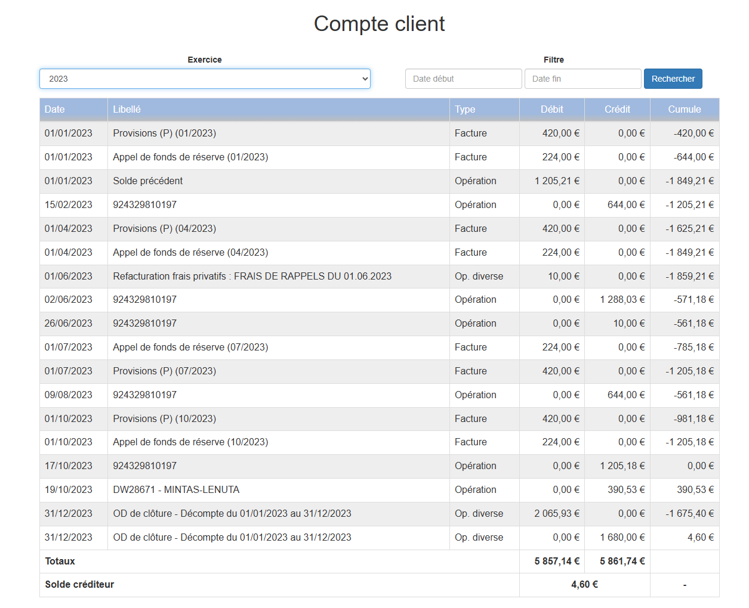The width and height of the screenshot is (749, 608).
Task: Click the Cumule column header
Action: pyautogui.click(x=684, y=109)
